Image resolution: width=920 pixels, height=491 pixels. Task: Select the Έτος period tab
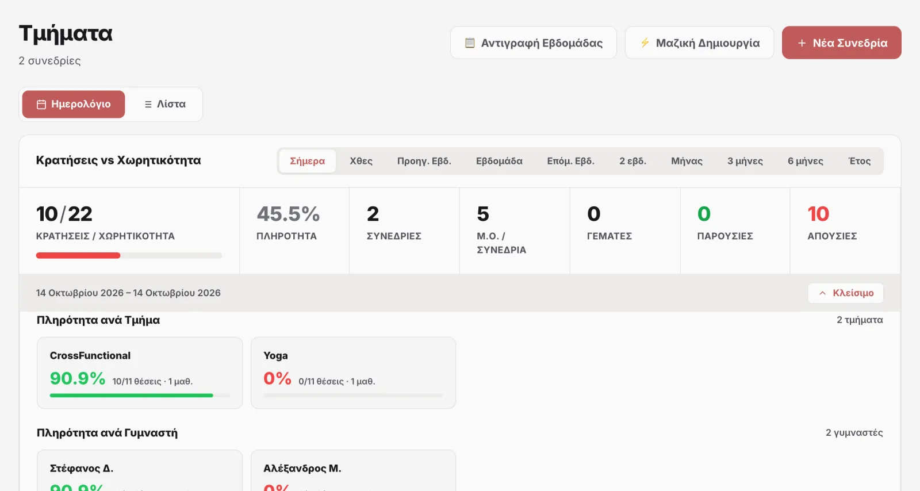click(860, 161)
